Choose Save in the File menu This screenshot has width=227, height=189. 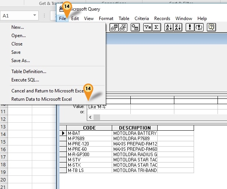[53, 52]
